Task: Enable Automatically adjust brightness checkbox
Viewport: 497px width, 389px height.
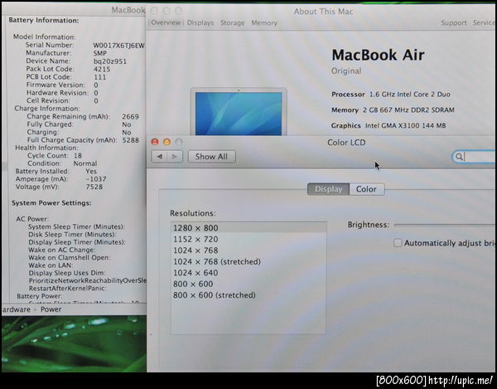Action: pyautogui.click(x=398, y=243)
